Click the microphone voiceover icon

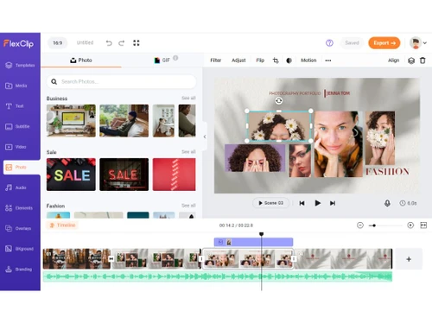(x=387, y=203)
